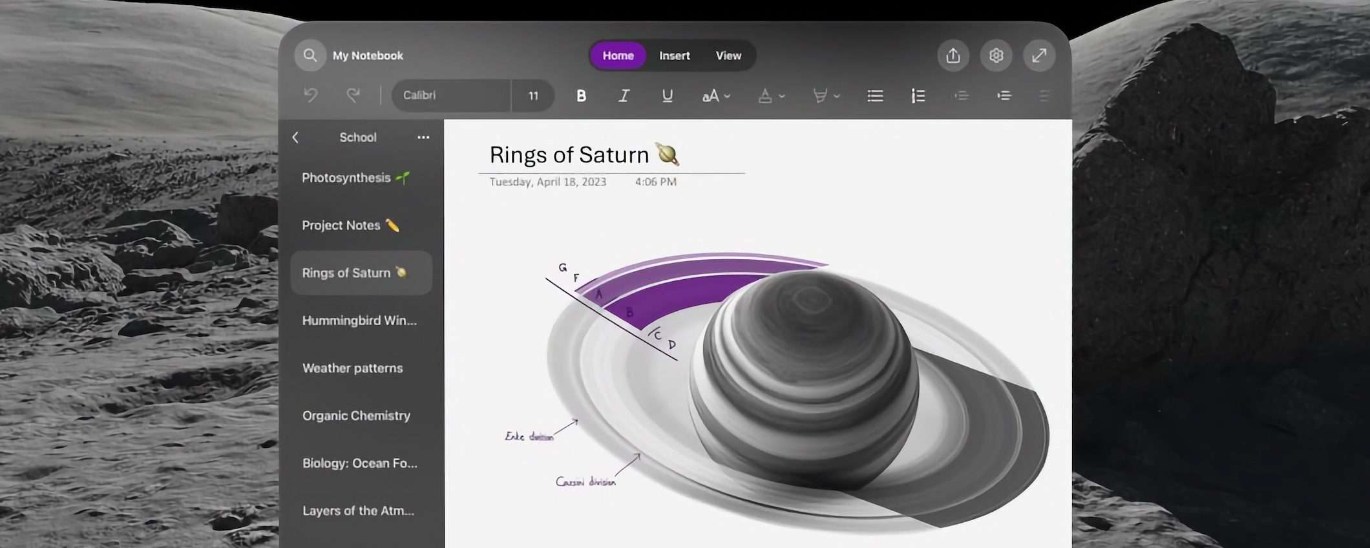Click the Rings of Saturn page title
The width and height of the screenshot is (1370, 548).
point(584,154)
